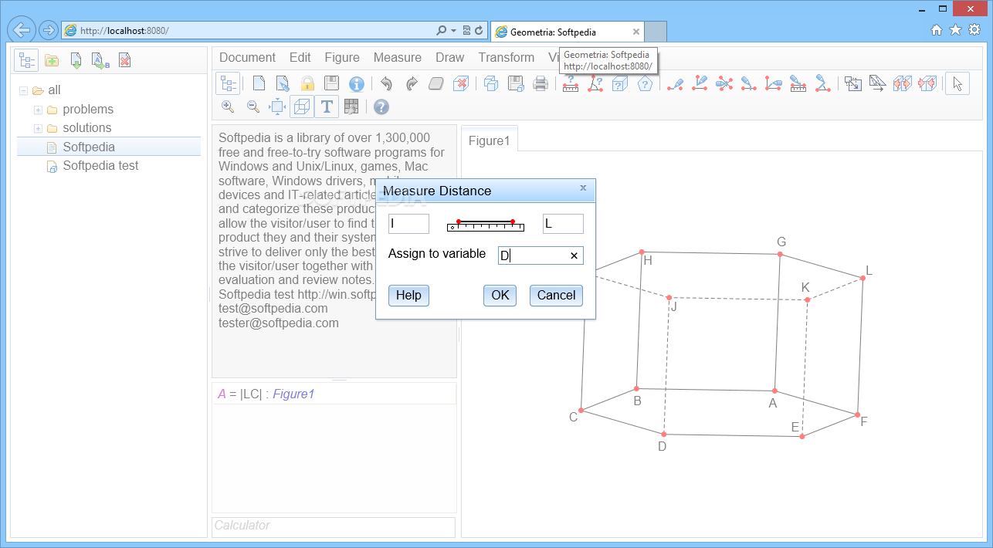Viewport: 993px width, 548px height.
Task: Click the yellow padlock lock icon
Action: (x=307, y=83)
